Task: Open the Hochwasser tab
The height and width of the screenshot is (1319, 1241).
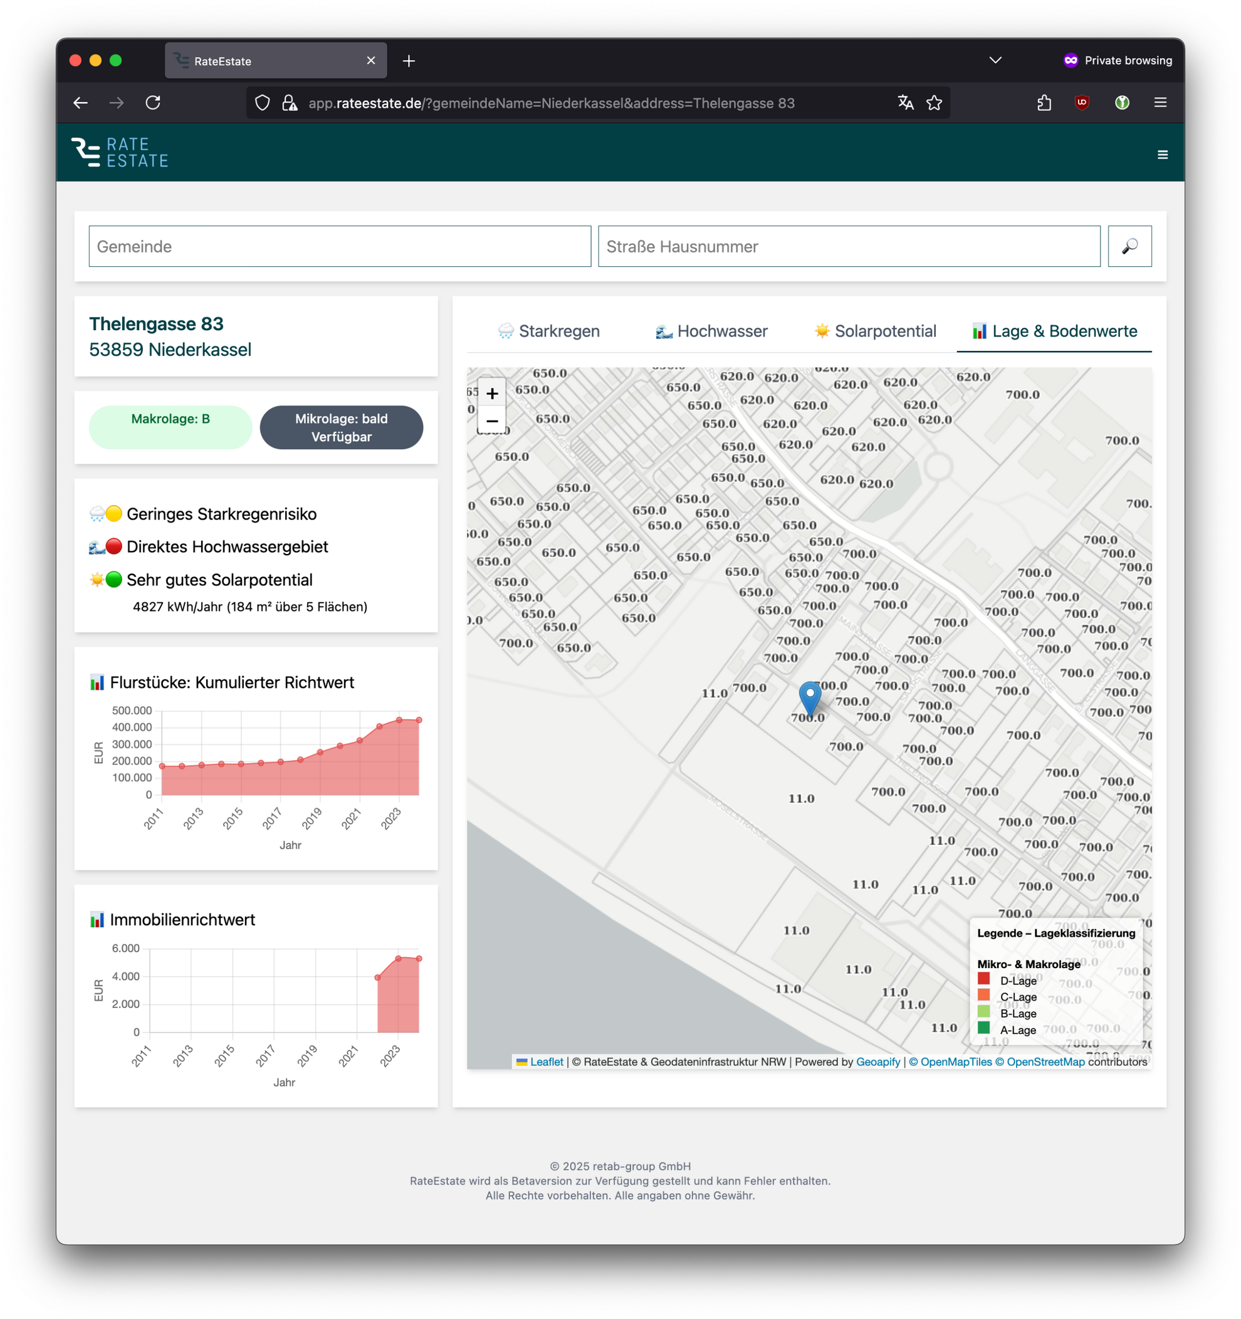Action: coord(711,331)
